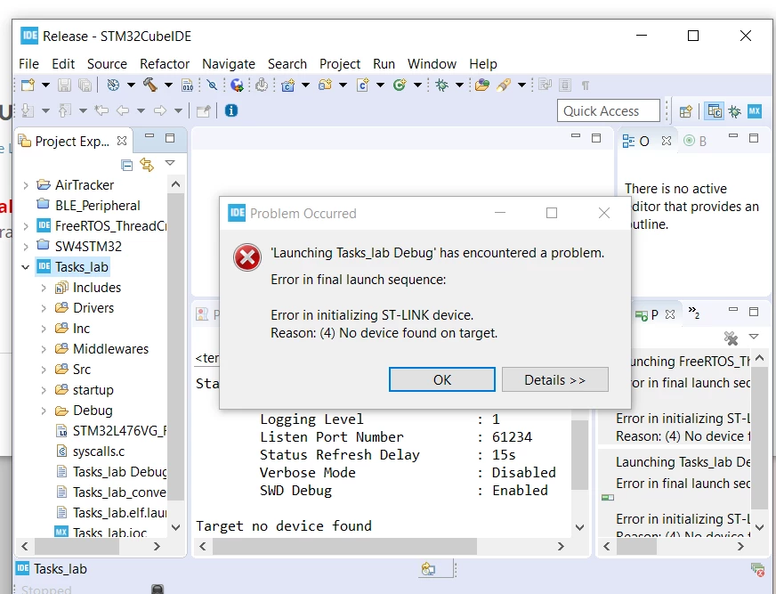This screenshot has width=776, height=594.
Task: Open the Project menu
Action: pyautogui.click(x=340, y=64)
